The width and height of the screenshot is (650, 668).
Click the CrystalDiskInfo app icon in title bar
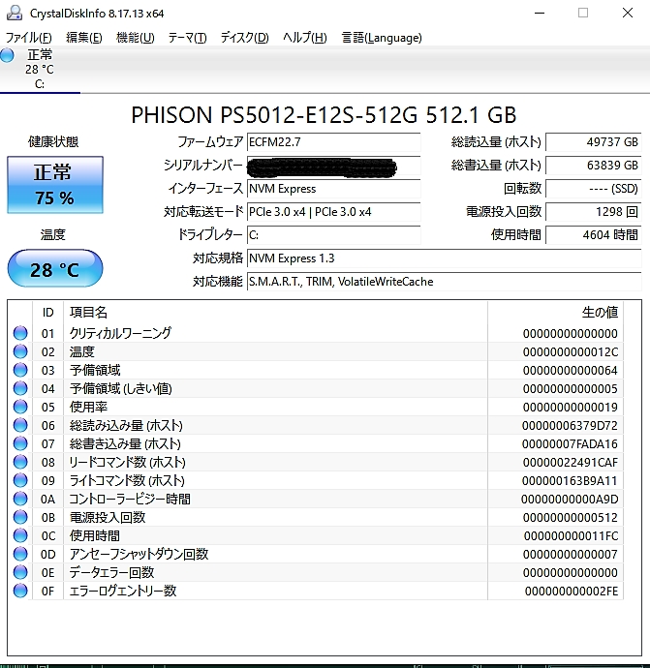pyautogui.click(x=15, y=13)
